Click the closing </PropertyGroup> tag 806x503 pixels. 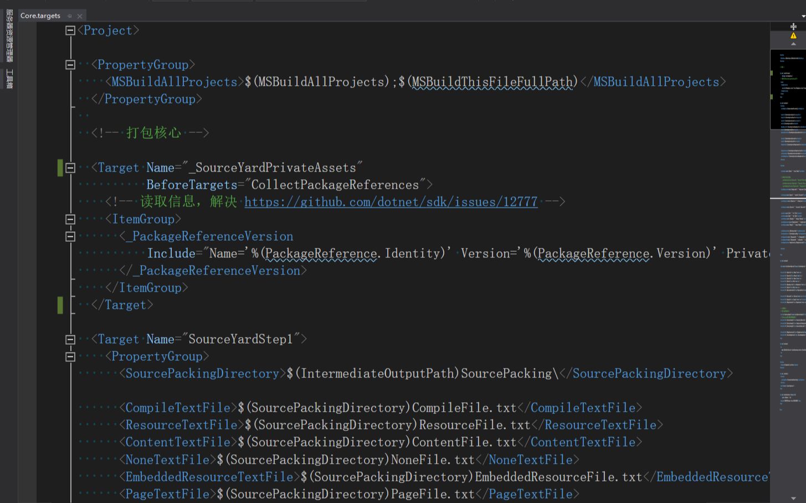tap(147, 99)
